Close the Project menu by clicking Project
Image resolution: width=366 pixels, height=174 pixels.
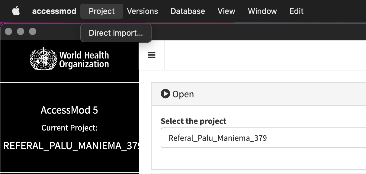pyautogui.click(x=102, y=11)
